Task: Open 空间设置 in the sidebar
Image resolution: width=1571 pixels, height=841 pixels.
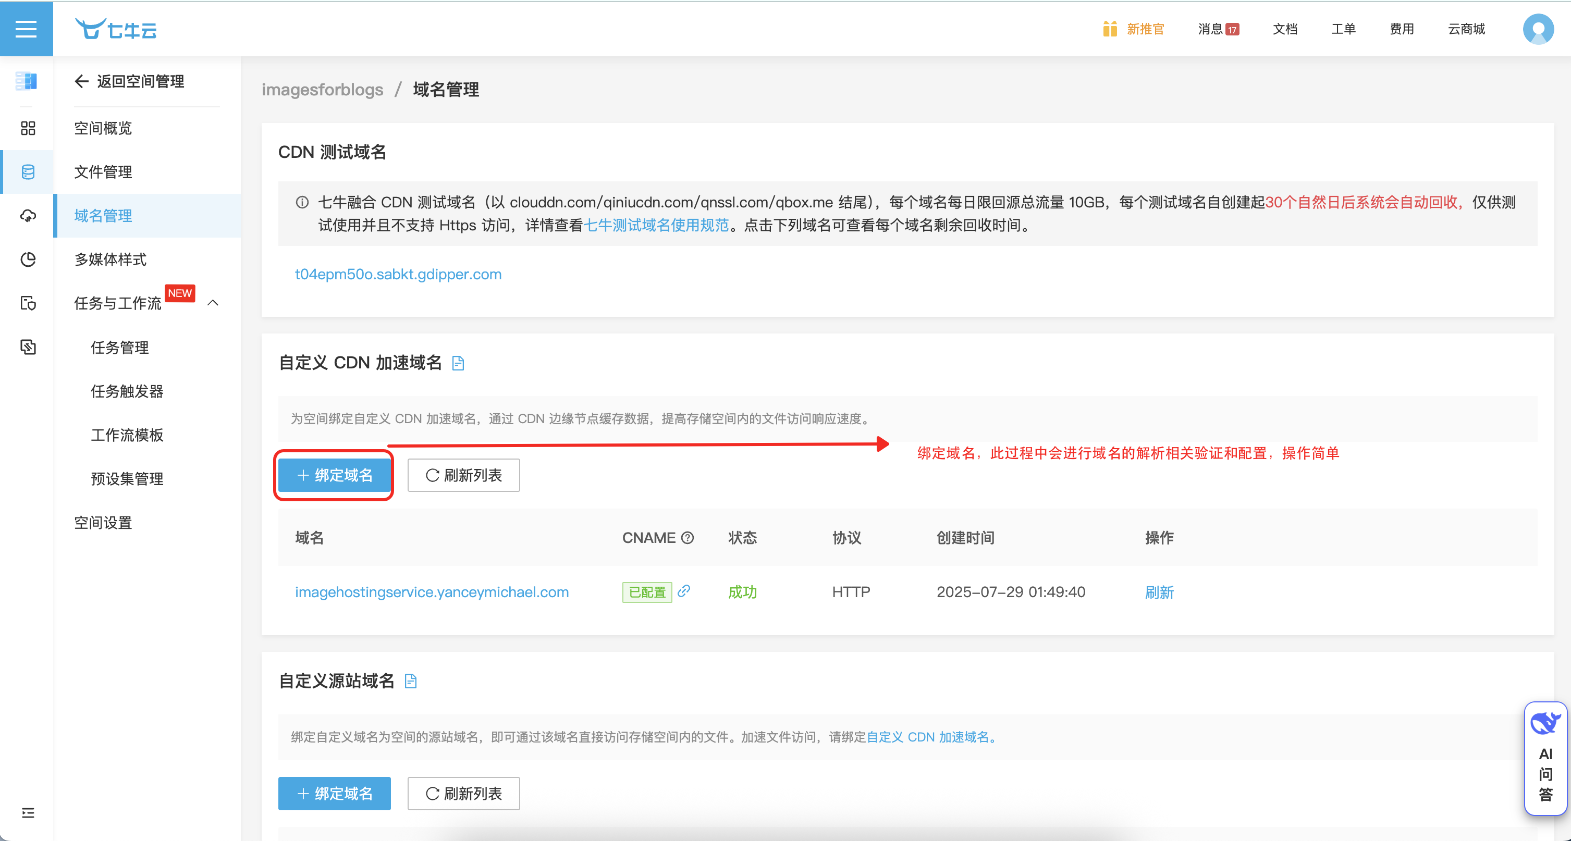Action: 103,523
